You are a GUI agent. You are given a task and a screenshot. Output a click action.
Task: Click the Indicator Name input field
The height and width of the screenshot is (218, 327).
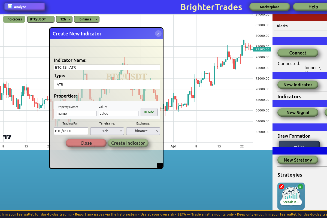point(107,67)
